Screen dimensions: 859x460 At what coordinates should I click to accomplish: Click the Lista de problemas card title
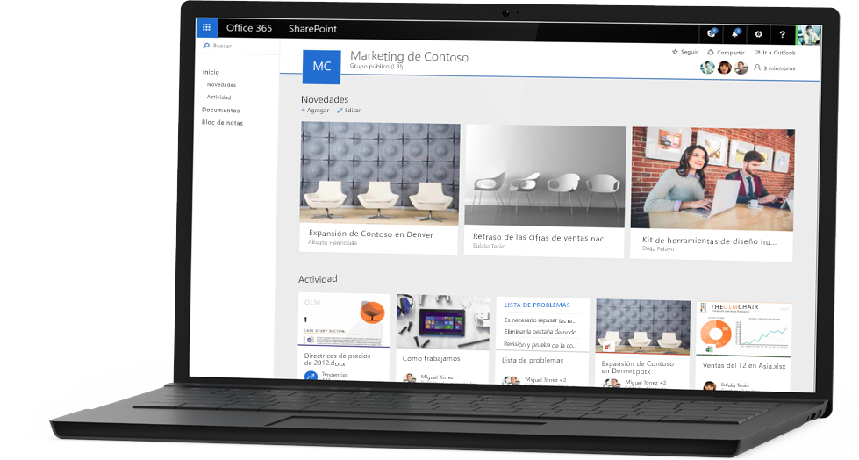point(533,360)
